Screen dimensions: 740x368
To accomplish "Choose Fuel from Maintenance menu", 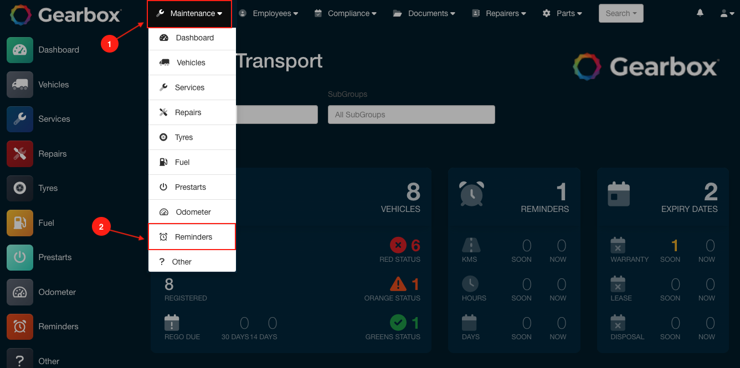I will pos(192,162).
